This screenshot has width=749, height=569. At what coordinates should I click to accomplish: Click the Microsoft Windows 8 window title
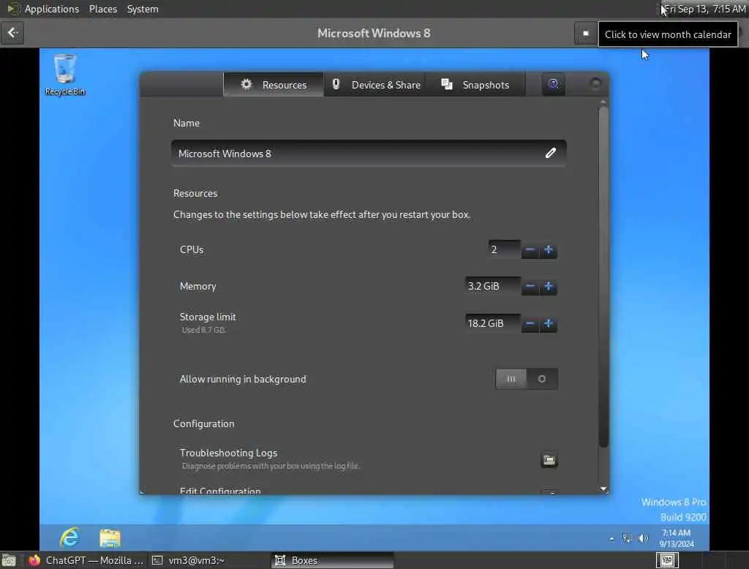[374, 33]
